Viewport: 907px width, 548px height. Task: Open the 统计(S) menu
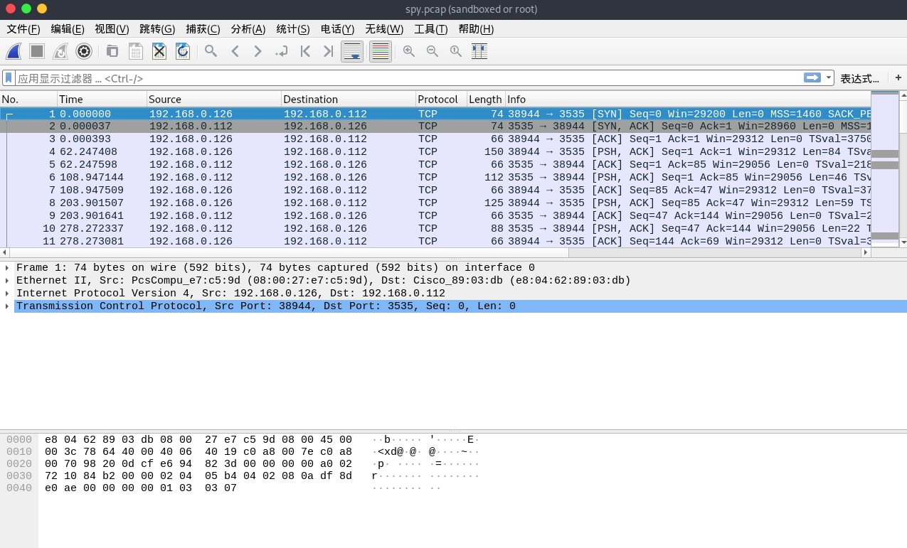pos(292,29)
